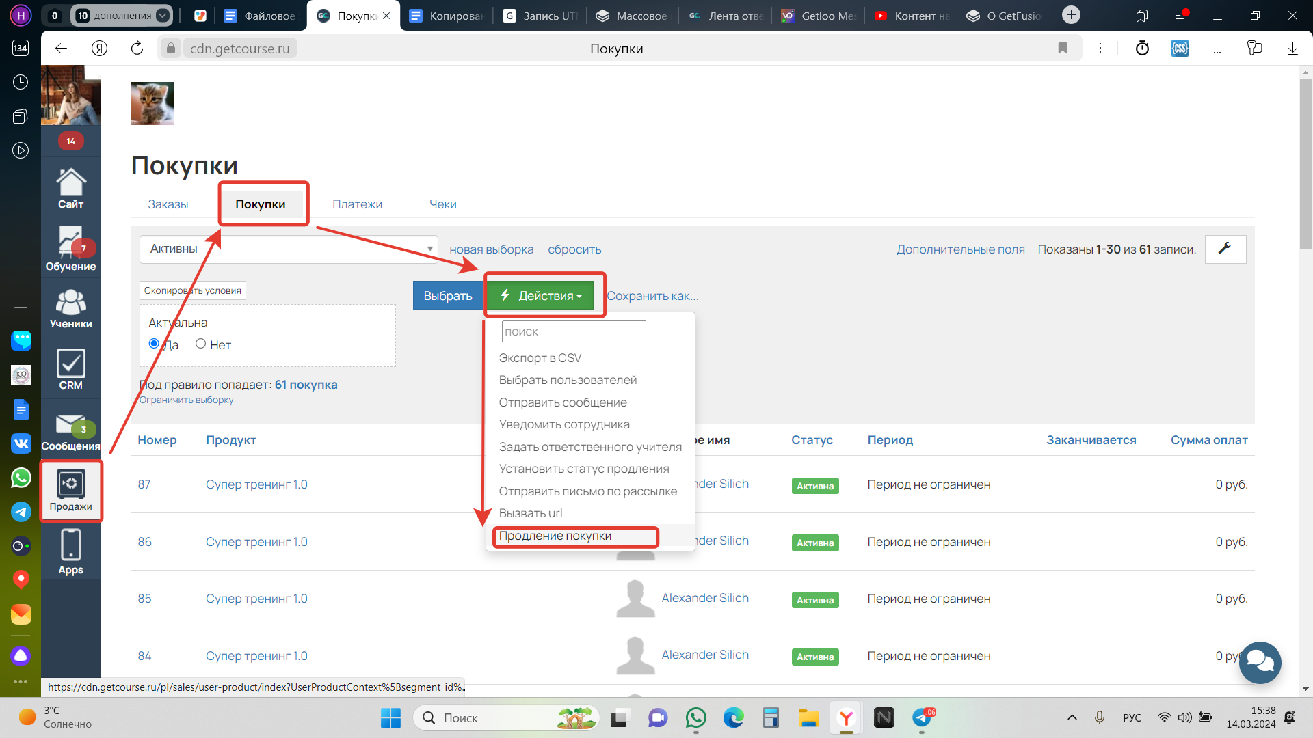Viewport: 1313px width, 738px height.
Task: Select the Да radio option
Action: 154,344
